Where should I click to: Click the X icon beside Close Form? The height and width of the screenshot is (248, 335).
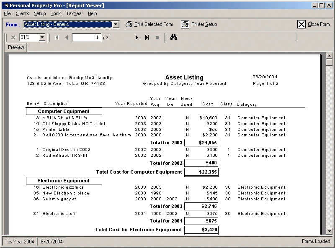(301, 24)
